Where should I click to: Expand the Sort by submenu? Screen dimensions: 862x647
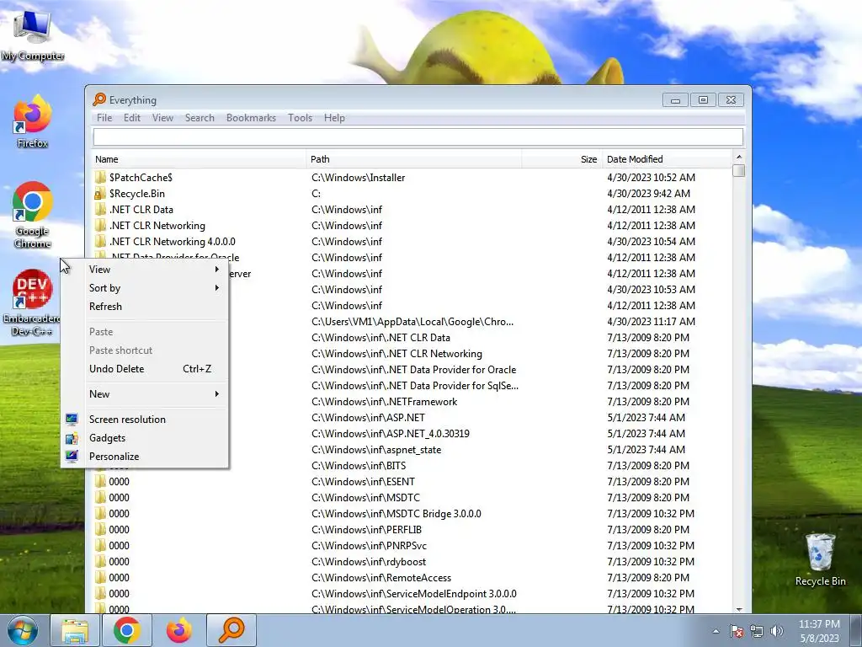pyautogui.click(x=145, y=288)
